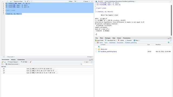Check the FaceBook_publishing.Rproj checkbox
Screen dimensions: 173x97
[x=96, y=51]
